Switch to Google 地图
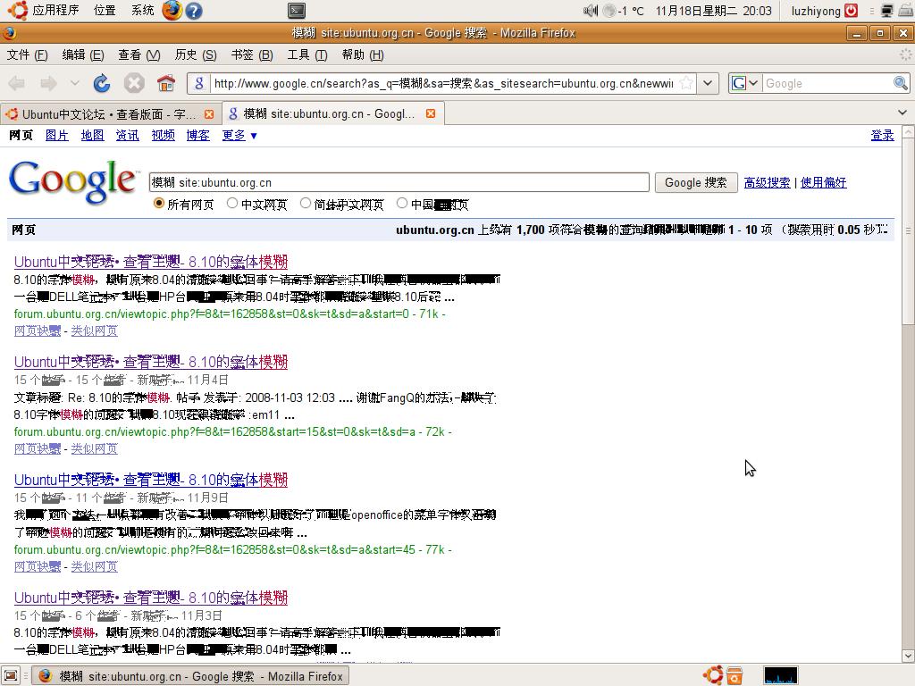 92,136
